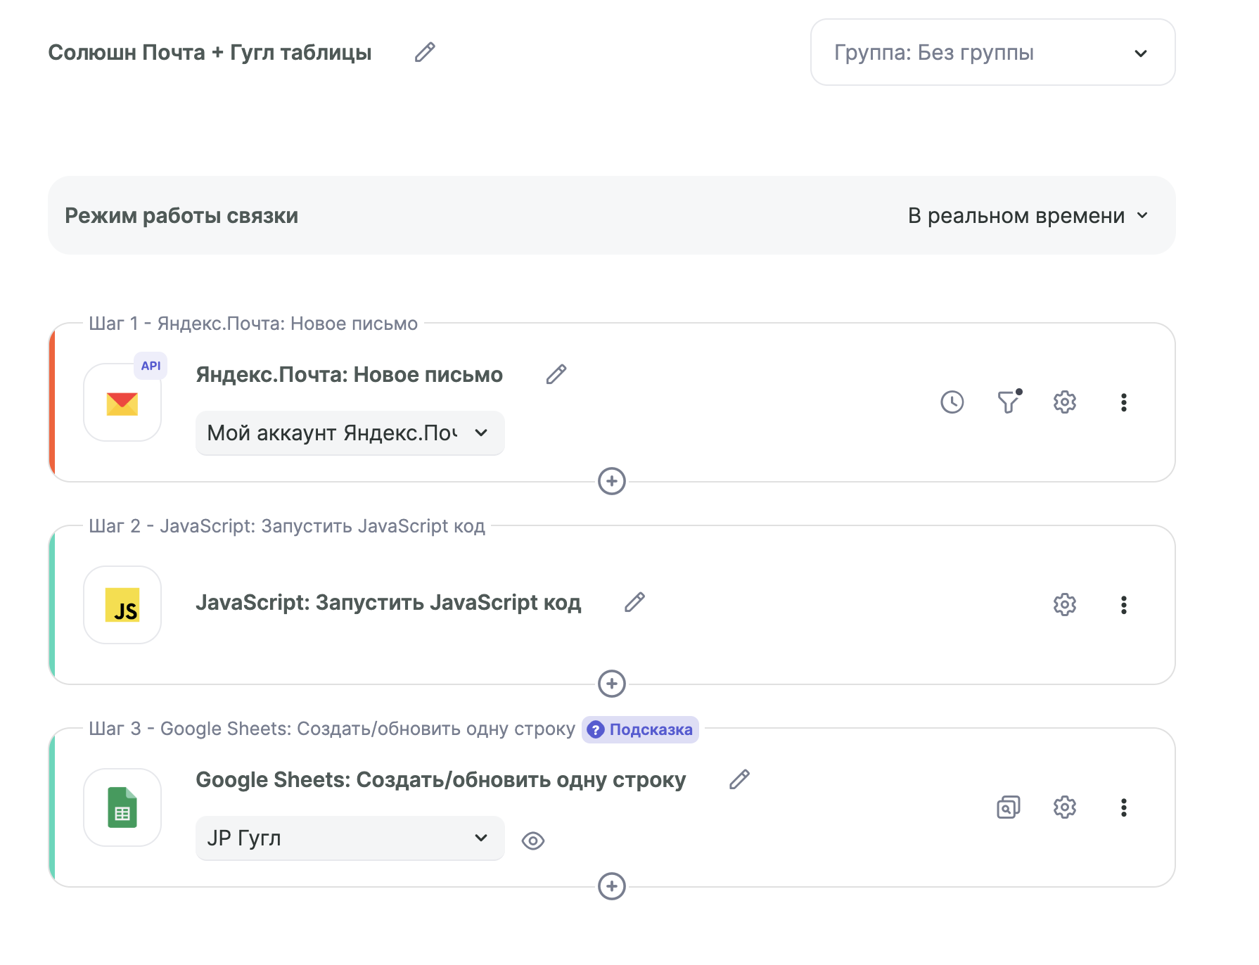Click step title Яндекс.Почта: Новое письмо

350,374
